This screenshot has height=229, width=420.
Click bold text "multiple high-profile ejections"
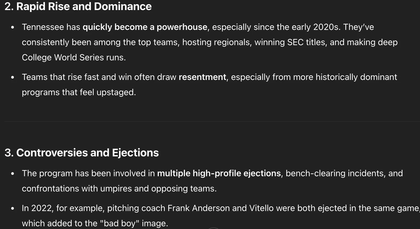point(219,173)
